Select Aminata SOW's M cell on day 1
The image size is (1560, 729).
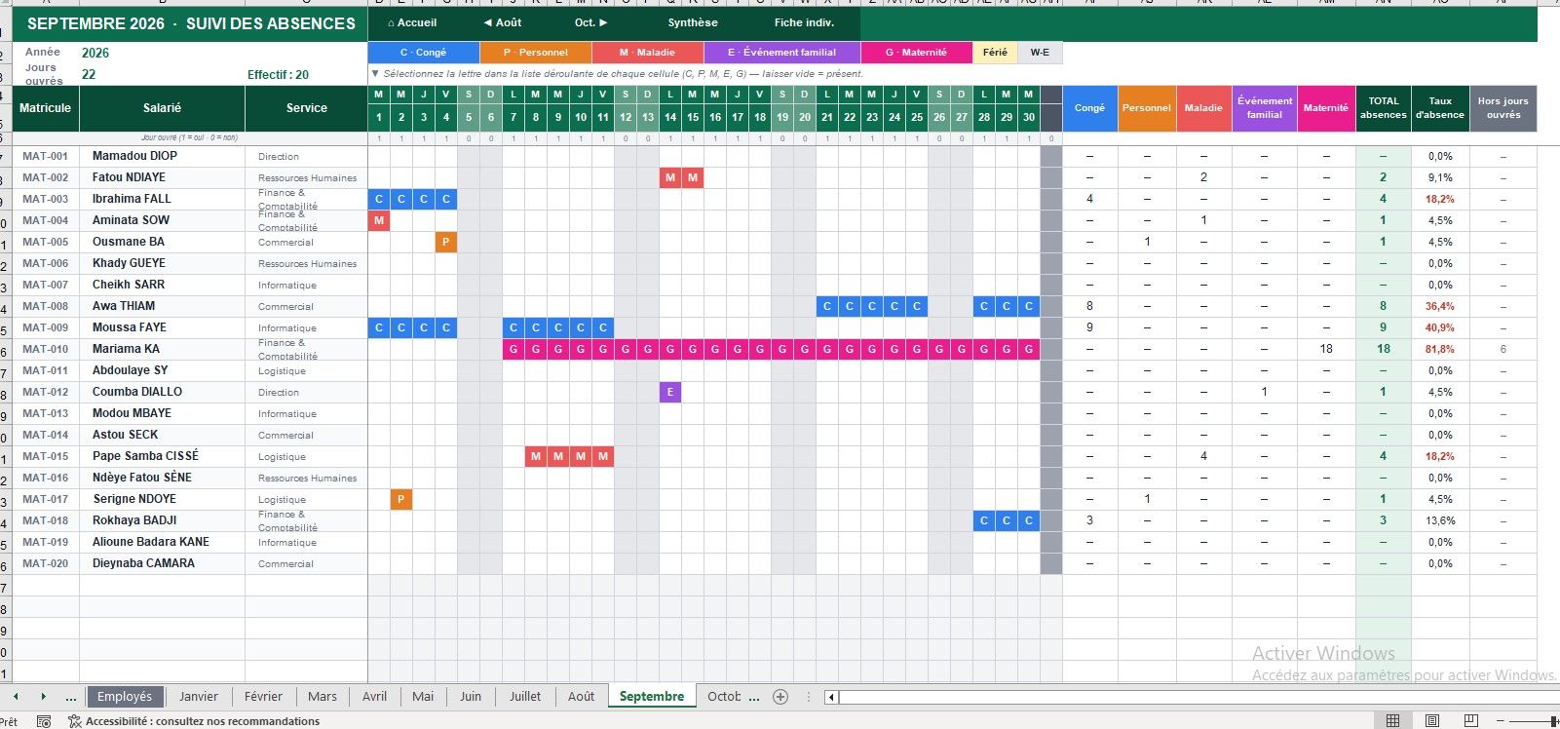(x=379, y=220)
